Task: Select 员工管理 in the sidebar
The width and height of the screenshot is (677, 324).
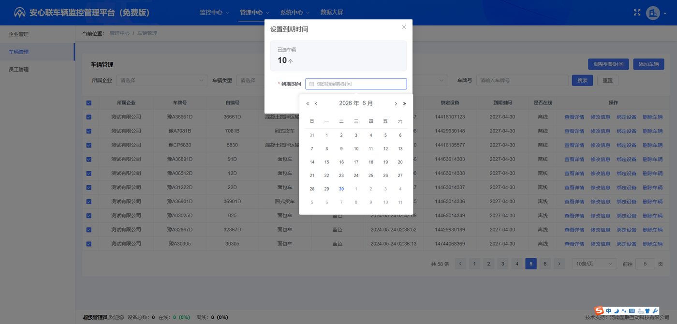Action: (37, 70)
